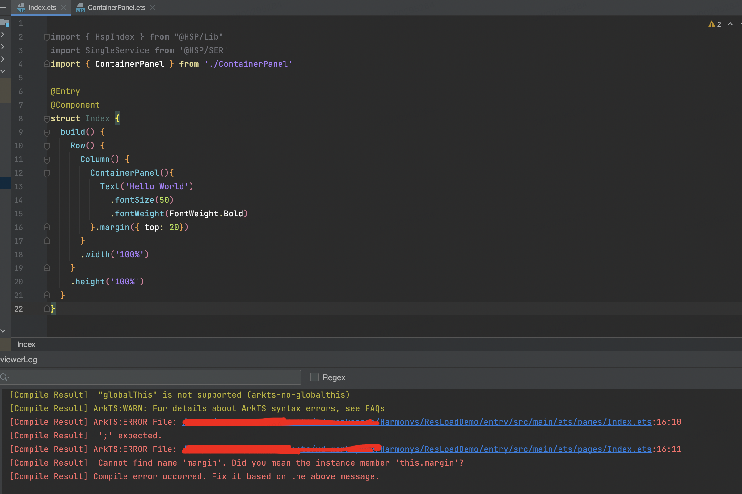Collapse the import block at line 2
Screen dimensions: 742x494
pos(47,37)
